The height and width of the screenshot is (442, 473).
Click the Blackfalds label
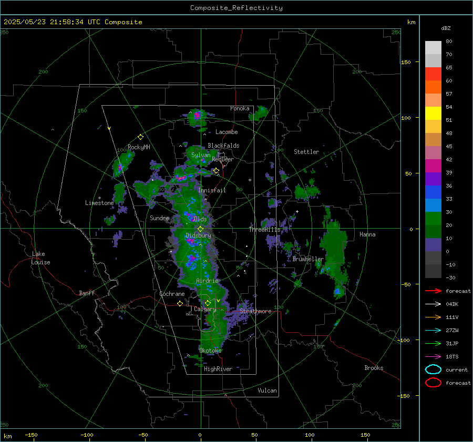click(x=223, y=146)
